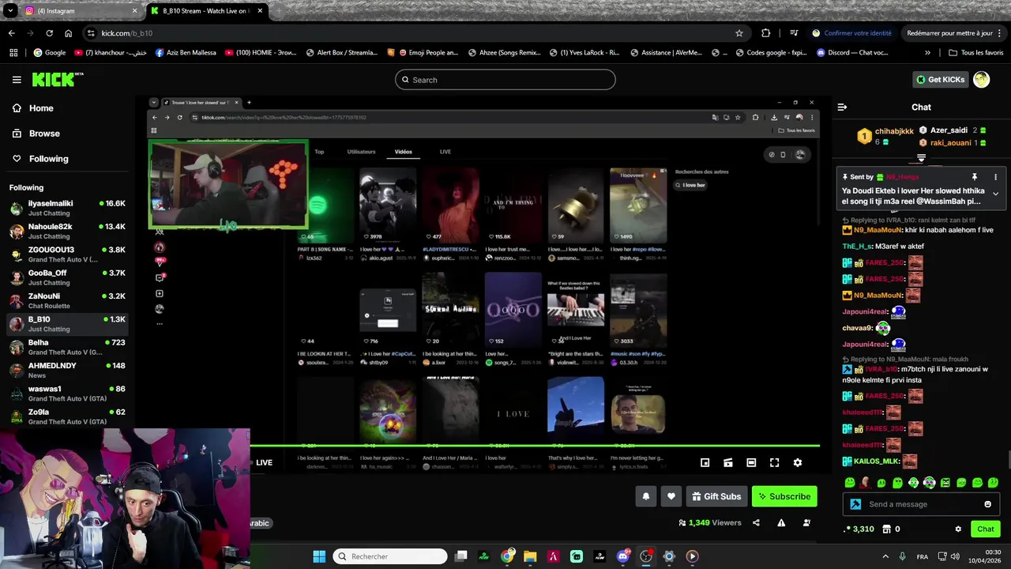The image size is (1011, 569).
Task: Open OBS Studio from the taskbar
Action: tap(646, 556)
